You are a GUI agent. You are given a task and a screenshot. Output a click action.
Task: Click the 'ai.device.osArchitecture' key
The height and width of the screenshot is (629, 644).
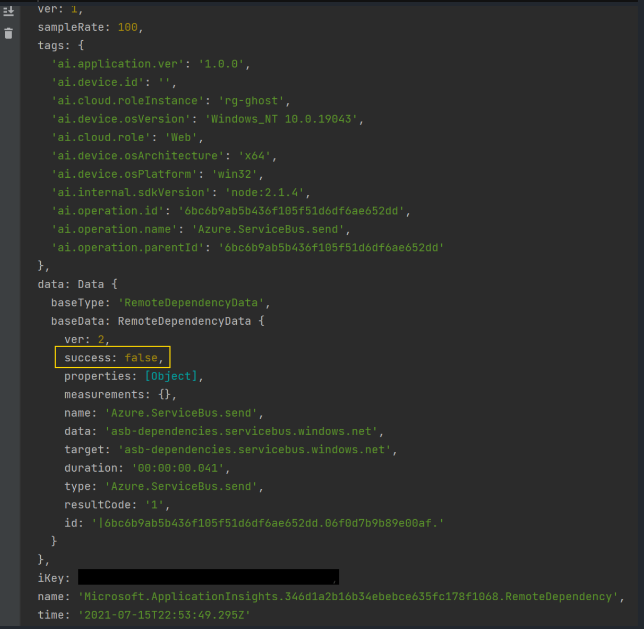tap(137, 155)
